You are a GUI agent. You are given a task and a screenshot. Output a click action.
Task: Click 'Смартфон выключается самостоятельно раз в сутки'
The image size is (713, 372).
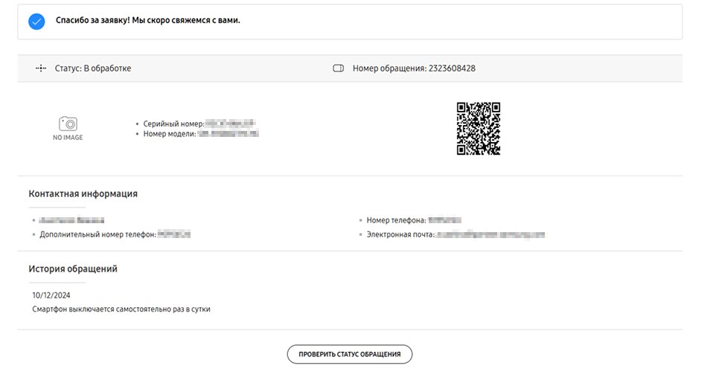121,310
